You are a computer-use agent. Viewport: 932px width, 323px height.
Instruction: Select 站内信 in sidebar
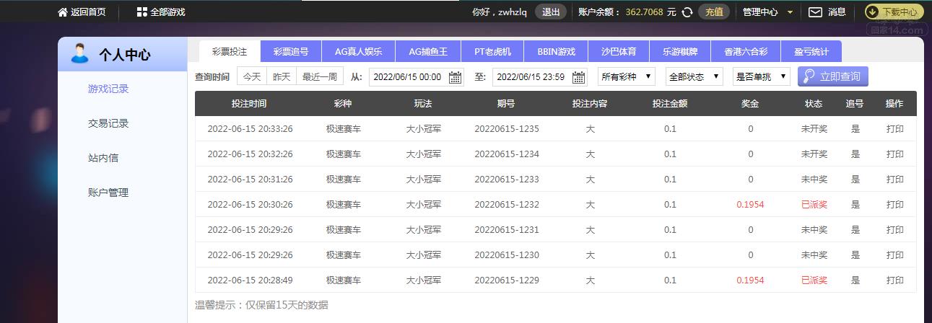pyautogui.click(x=103, y=158)
